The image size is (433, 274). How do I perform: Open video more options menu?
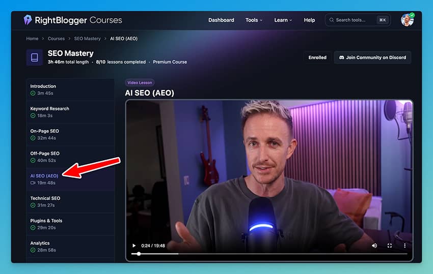(x=405, y=246)
